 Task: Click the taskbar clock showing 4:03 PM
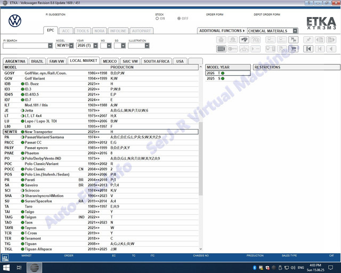click(315, 268)
